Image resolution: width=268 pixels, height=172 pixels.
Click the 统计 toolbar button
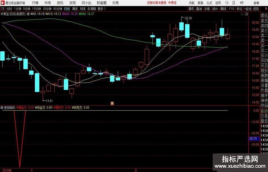tap(215, 9)
